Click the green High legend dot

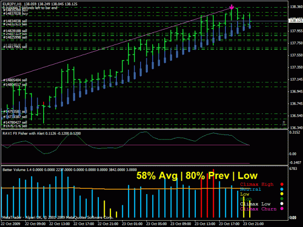coord(282,198)
